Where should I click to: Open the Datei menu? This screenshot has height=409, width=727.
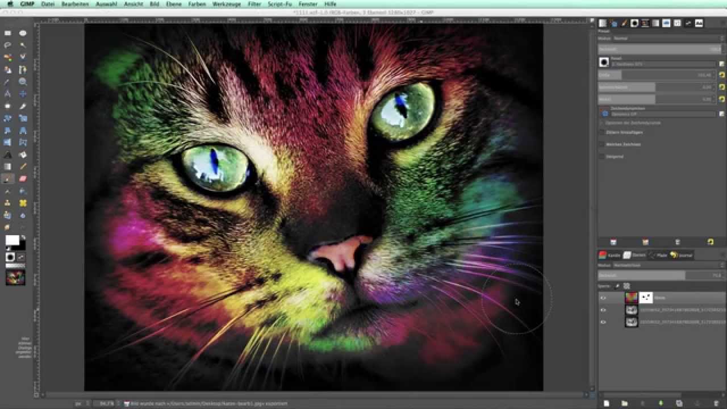click(48, 4)
